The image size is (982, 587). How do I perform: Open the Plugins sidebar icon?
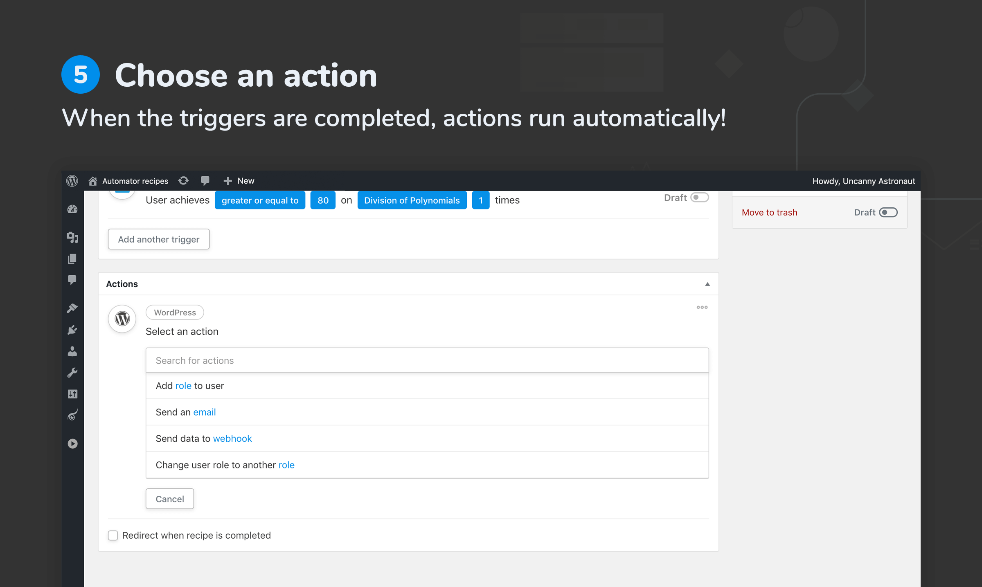tap(72, 330)
